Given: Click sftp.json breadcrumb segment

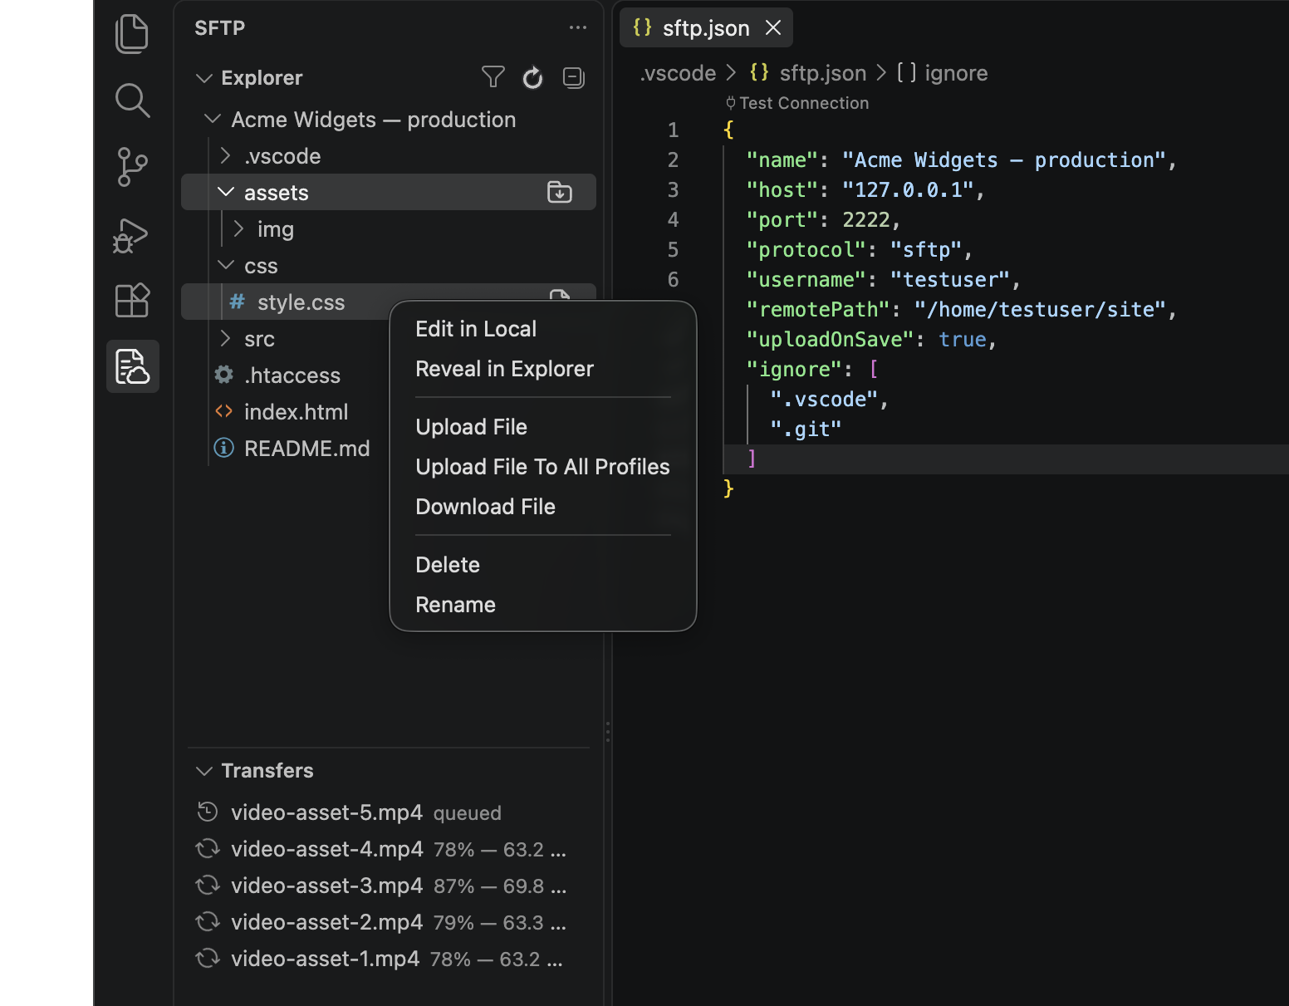Looking at the screenshot, I should pos(822,73).
